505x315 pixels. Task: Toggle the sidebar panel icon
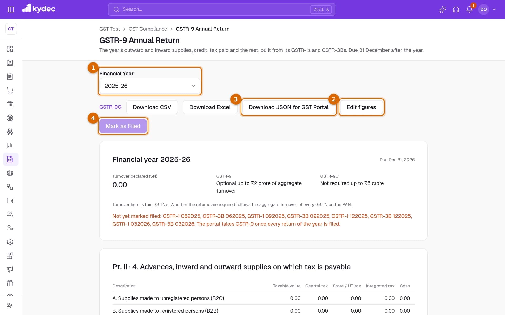(11, 9)
